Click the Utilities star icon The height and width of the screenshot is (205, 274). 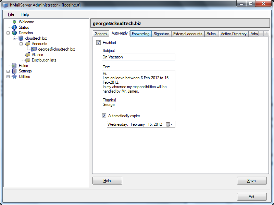14,77
